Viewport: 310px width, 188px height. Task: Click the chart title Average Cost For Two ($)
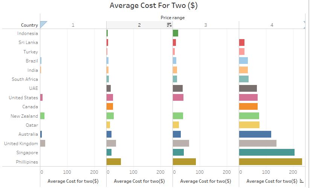(154, 6)
